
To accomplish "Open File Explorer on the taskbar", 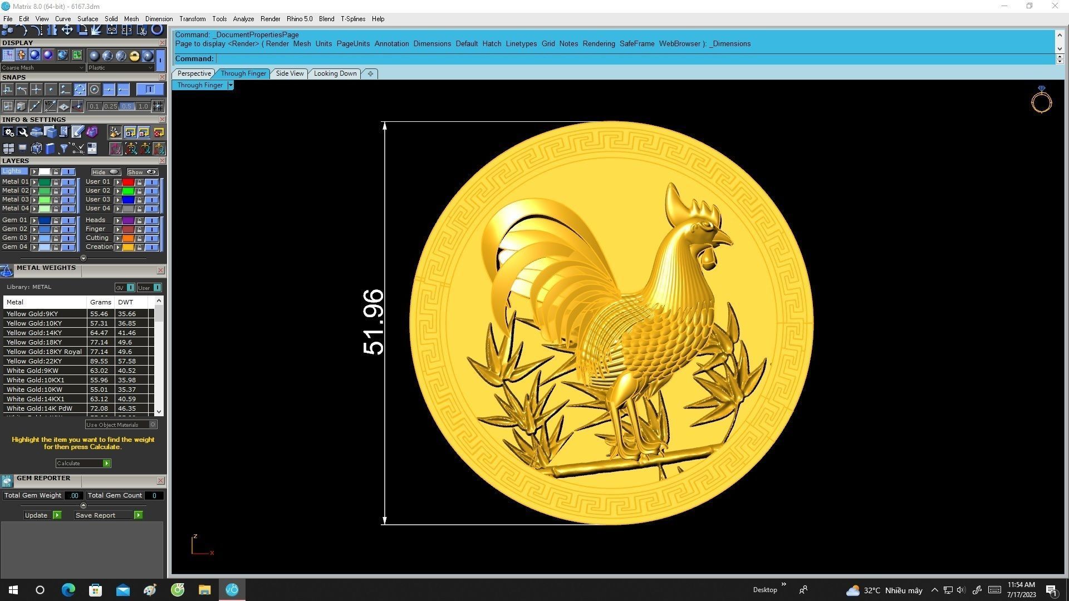I will (204, 590).
